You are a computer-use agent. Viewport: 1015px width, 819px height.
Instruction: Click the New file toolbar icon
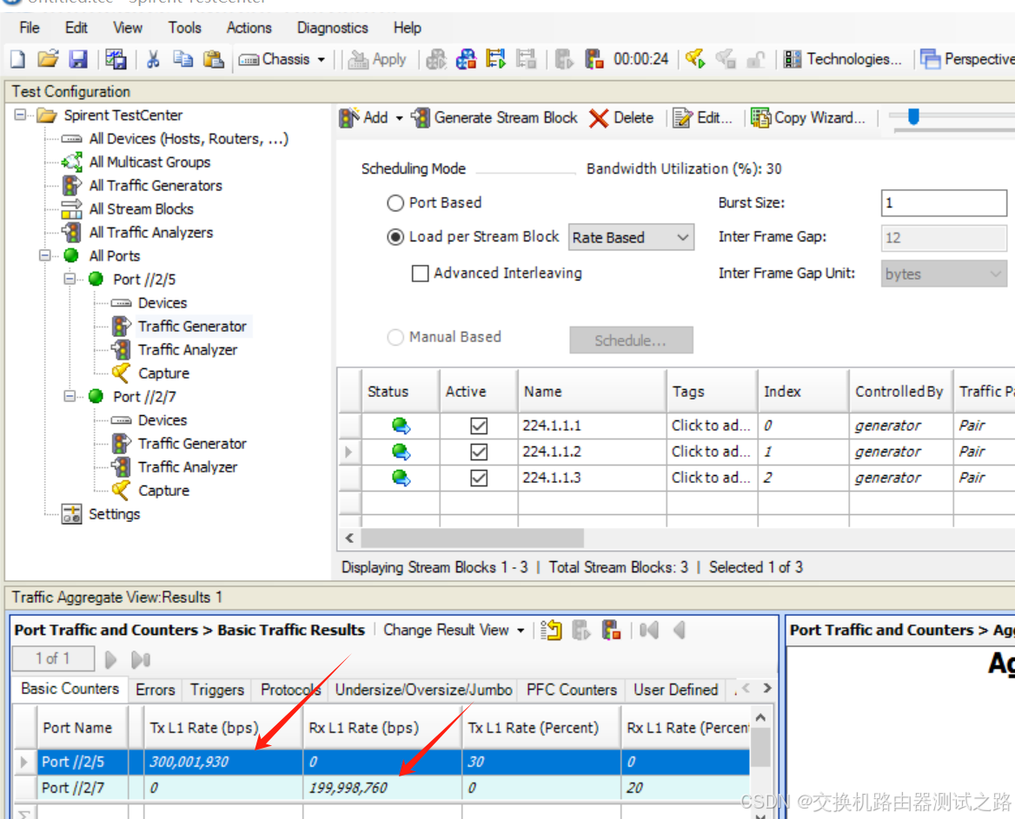tap(18, 60)
